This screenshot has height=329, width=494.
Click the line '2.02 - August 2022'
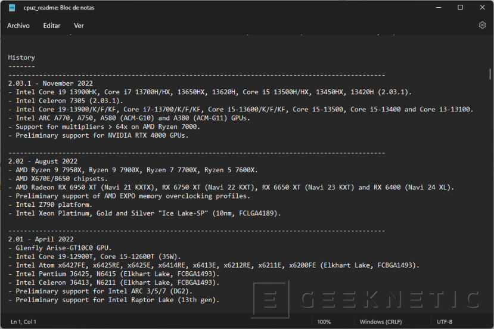pyautogui.click(x=42, y=162)
